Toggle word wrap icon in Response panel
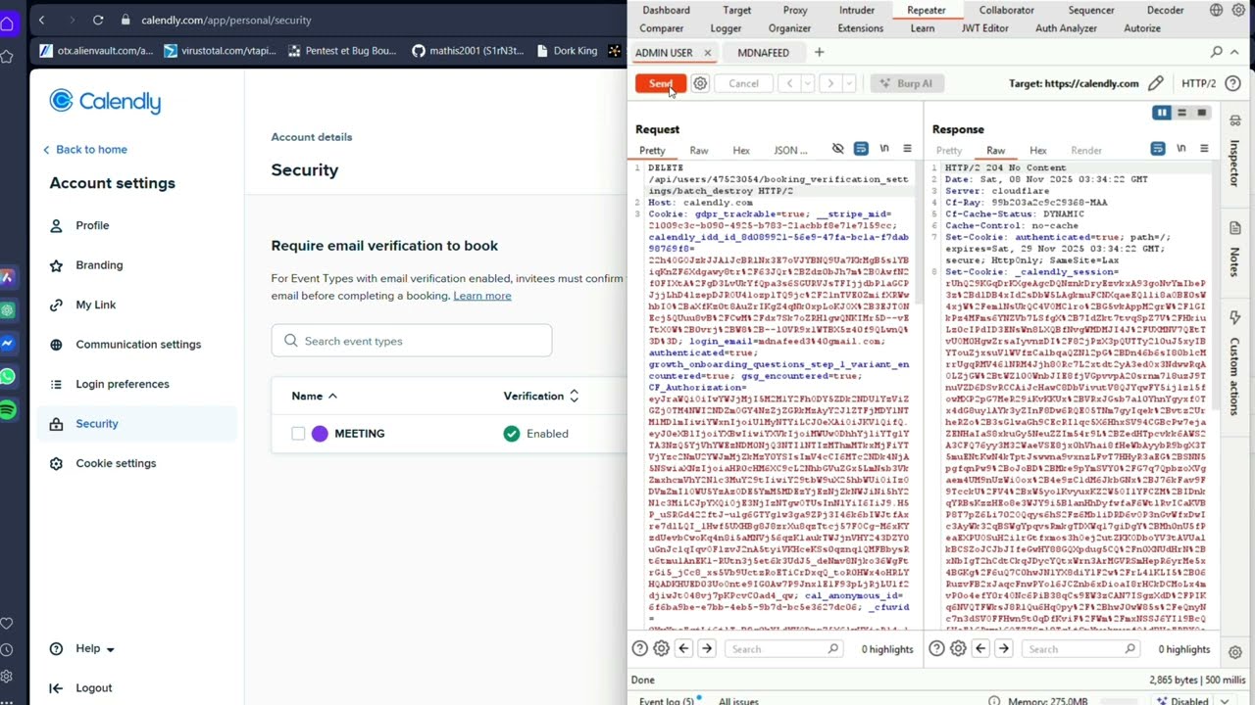 (x=1158, y=149)
